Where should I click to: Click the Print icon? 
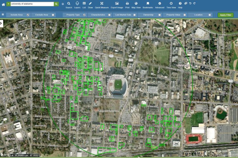[127, 5]
